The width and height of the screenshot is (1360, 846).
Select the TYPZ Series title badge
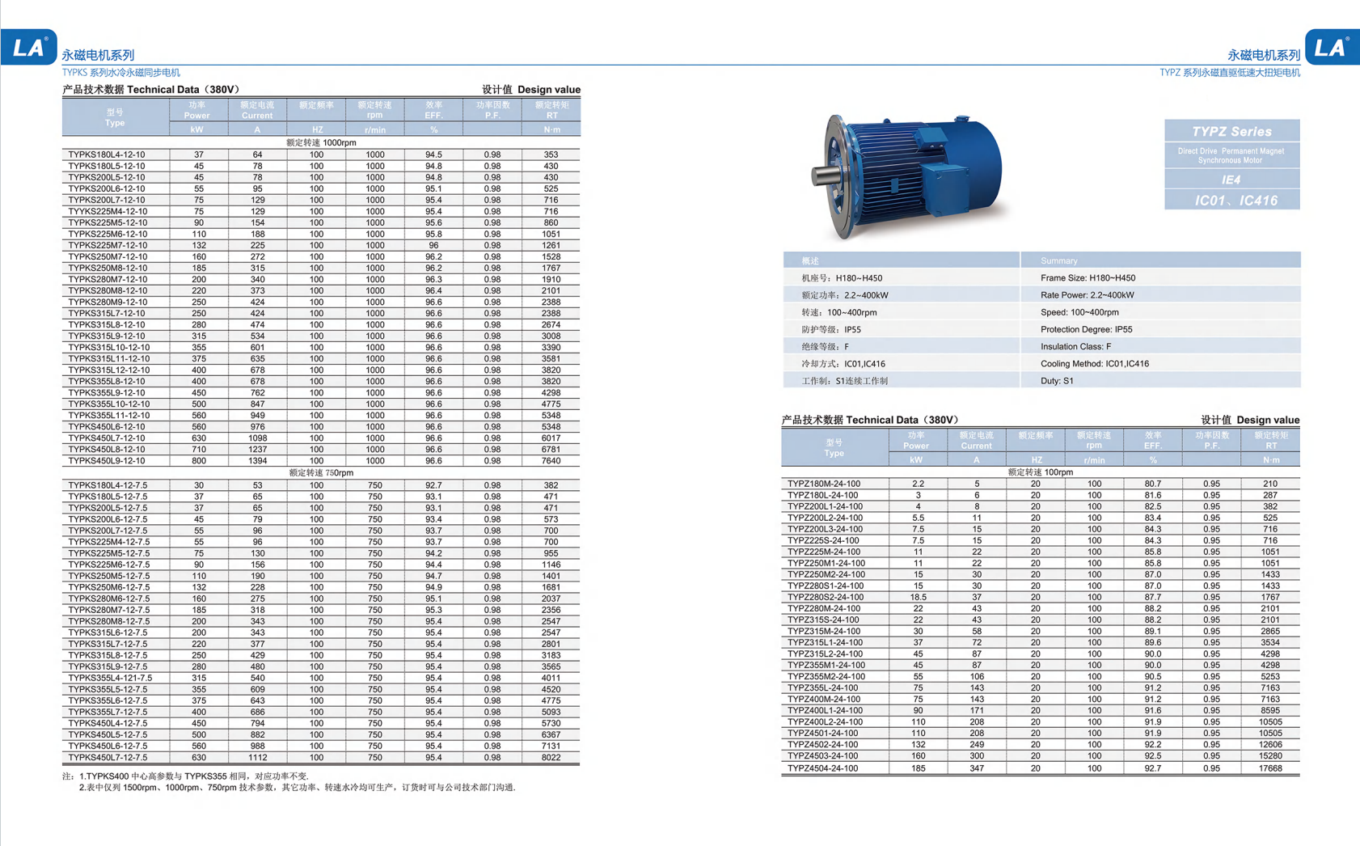(x=1231, y=131)
